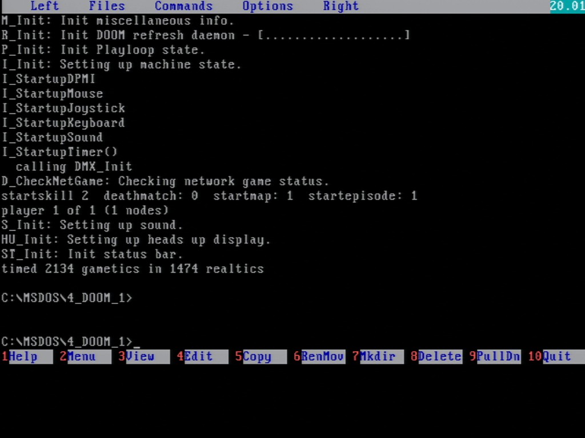The image size is (585, 438).
Task: Open the Files menu
Action: 107,6
